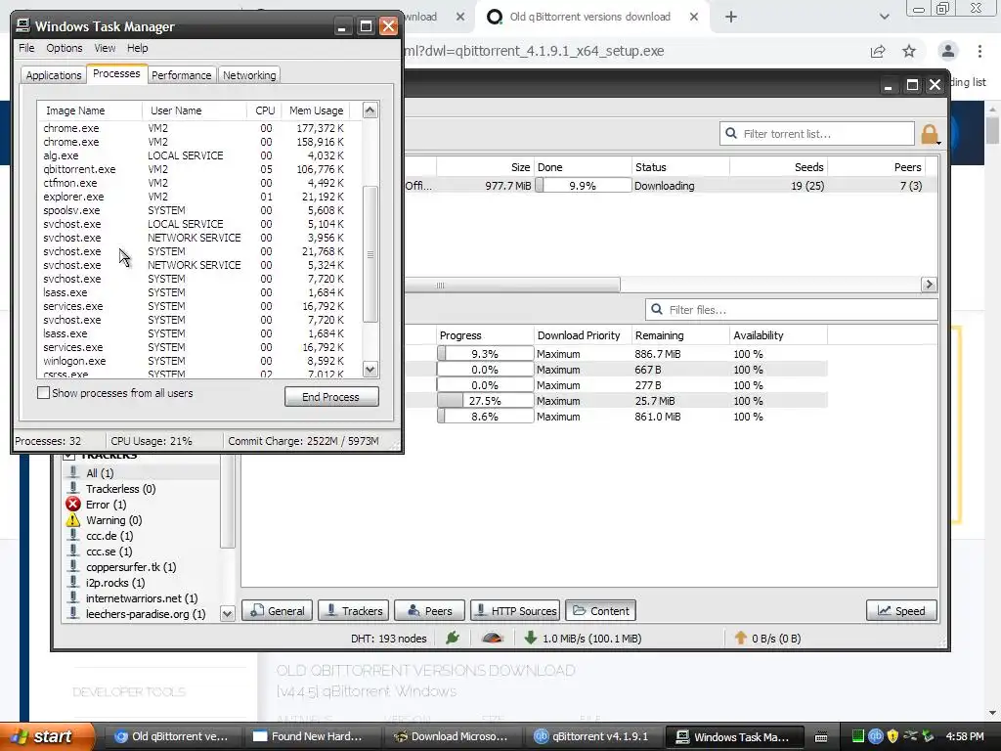Sort processes by Mem Usage column header
Viewport: 1001px width, 751px height.
pos(316,110)
